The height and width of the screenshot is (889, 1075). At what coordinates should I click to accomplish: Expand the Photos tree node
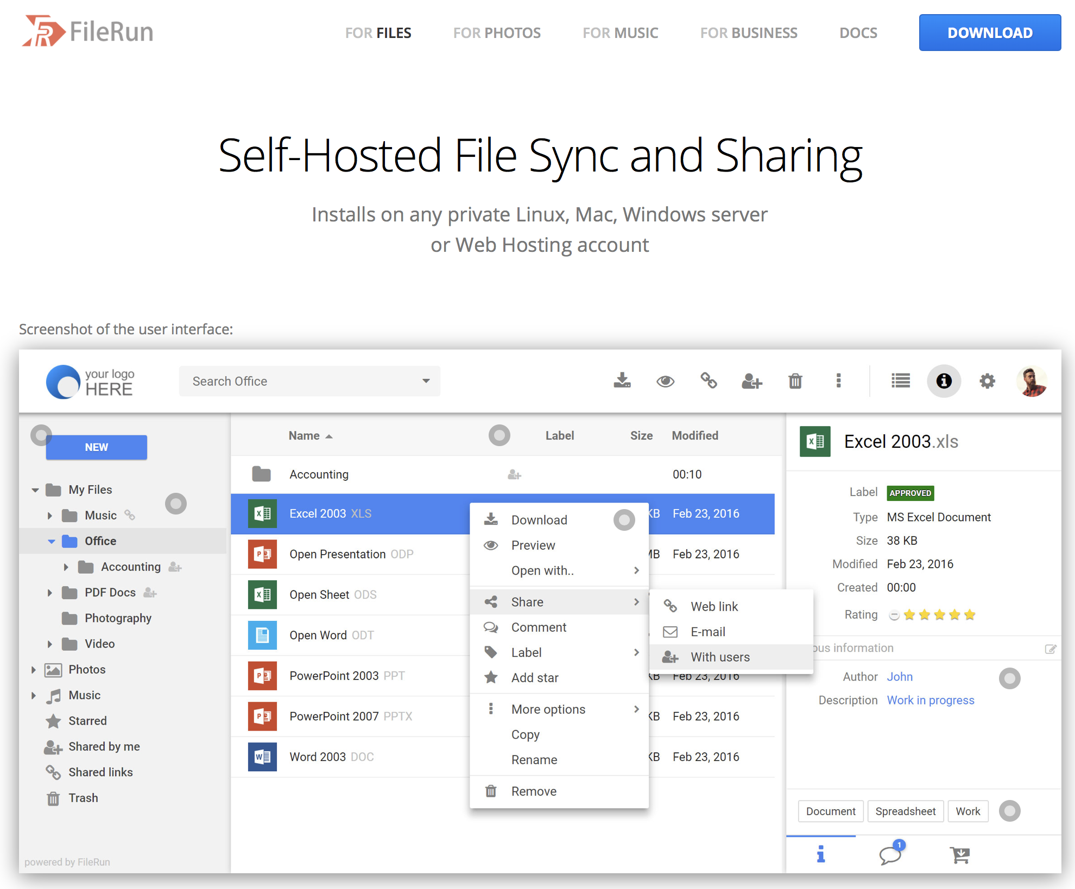(x=34, y=670)
